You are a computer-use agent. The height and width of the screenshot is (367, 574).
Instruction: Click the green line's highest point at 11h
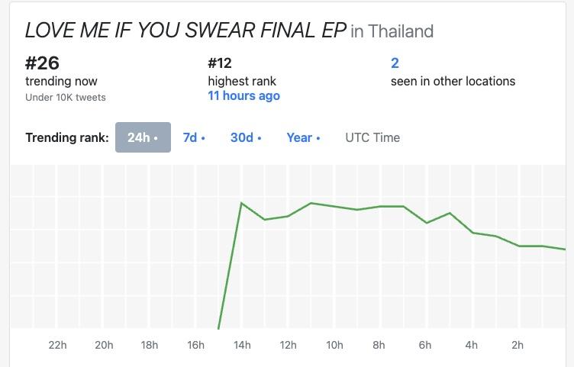(x=311, y=203)
